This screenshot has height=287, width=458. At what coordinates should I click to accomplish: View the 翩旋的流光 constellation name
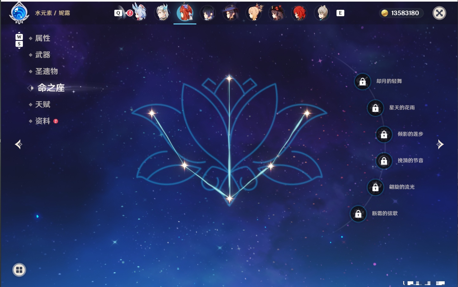402,187
